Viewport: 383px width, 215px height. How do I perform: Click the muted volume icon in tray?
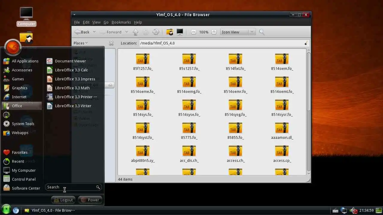point(354,211)
